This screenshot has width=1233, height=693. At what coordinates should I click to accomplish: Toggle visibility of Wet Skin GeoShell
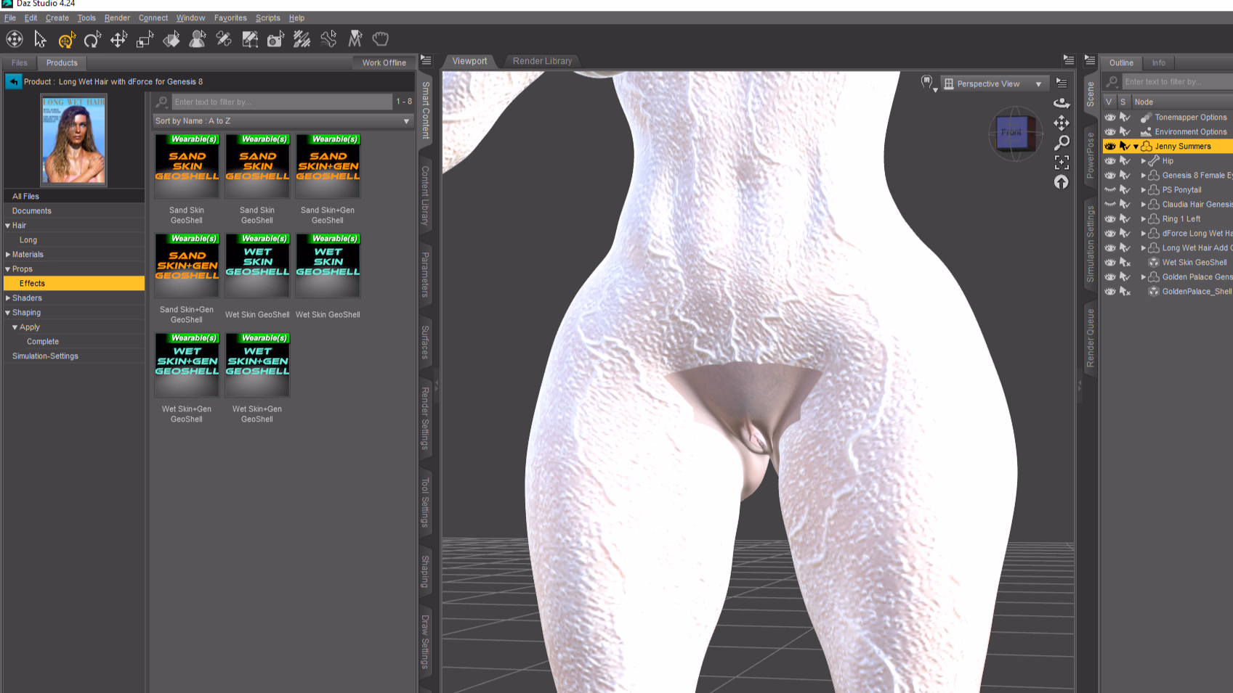1109,263
